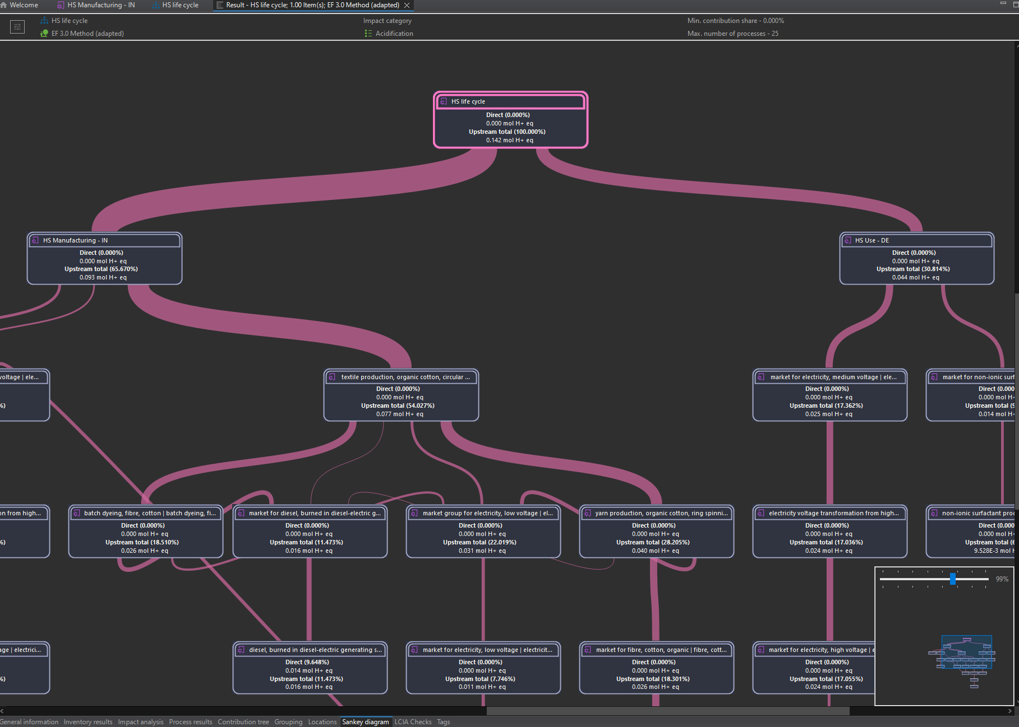Click the blue zoom slider handle
Image resolution: width=1019 pixels, height=727 pixels.
click(952, 579)
